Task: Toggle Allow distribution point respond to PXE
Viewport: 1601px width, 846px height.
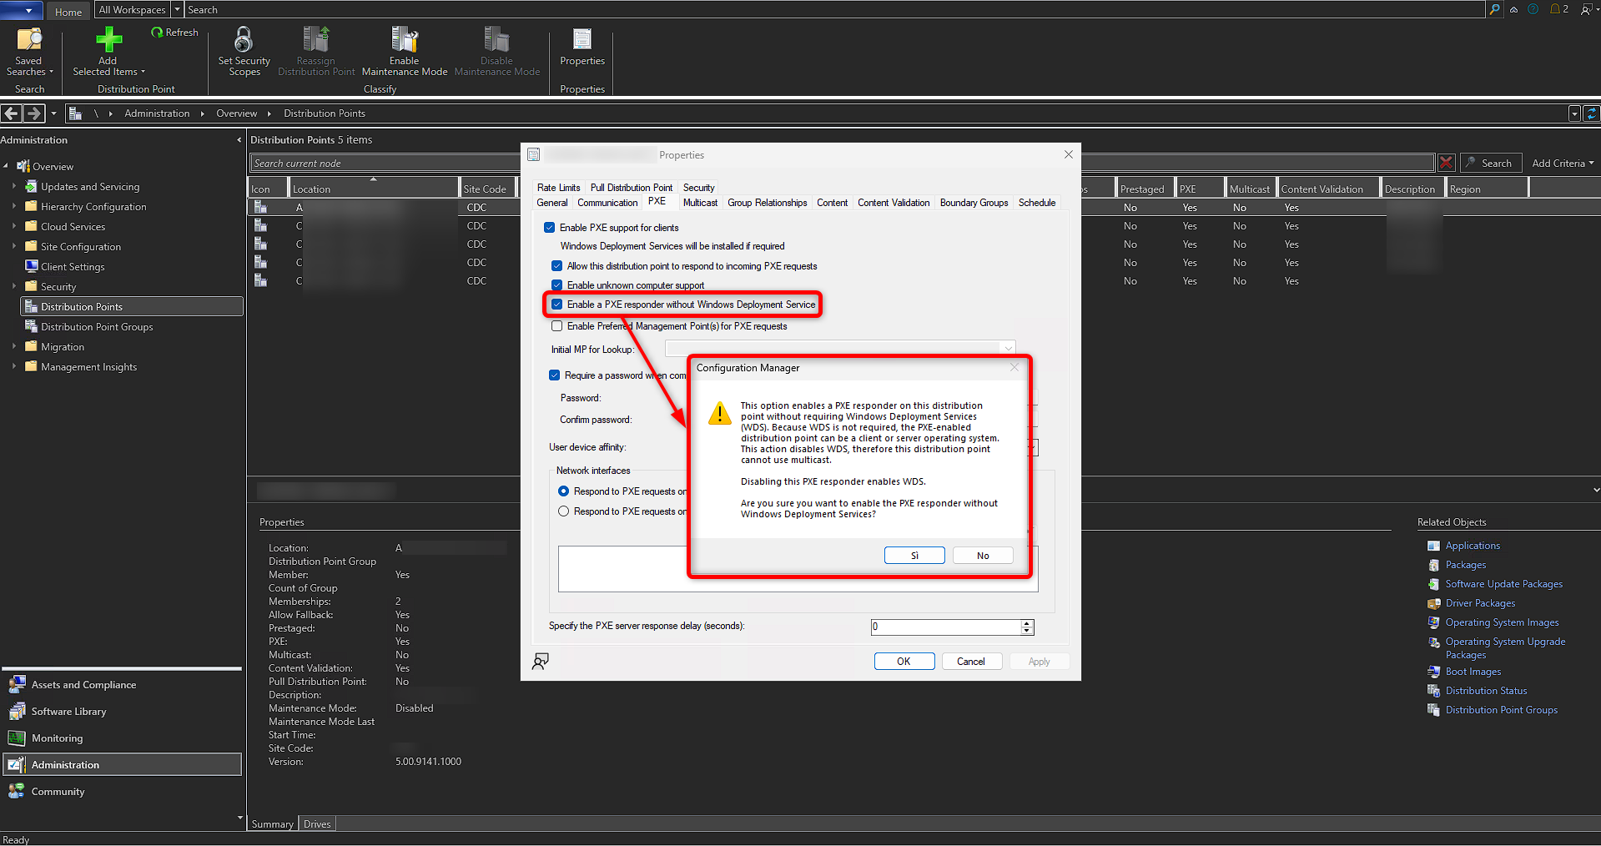Action: pos(556,266)
